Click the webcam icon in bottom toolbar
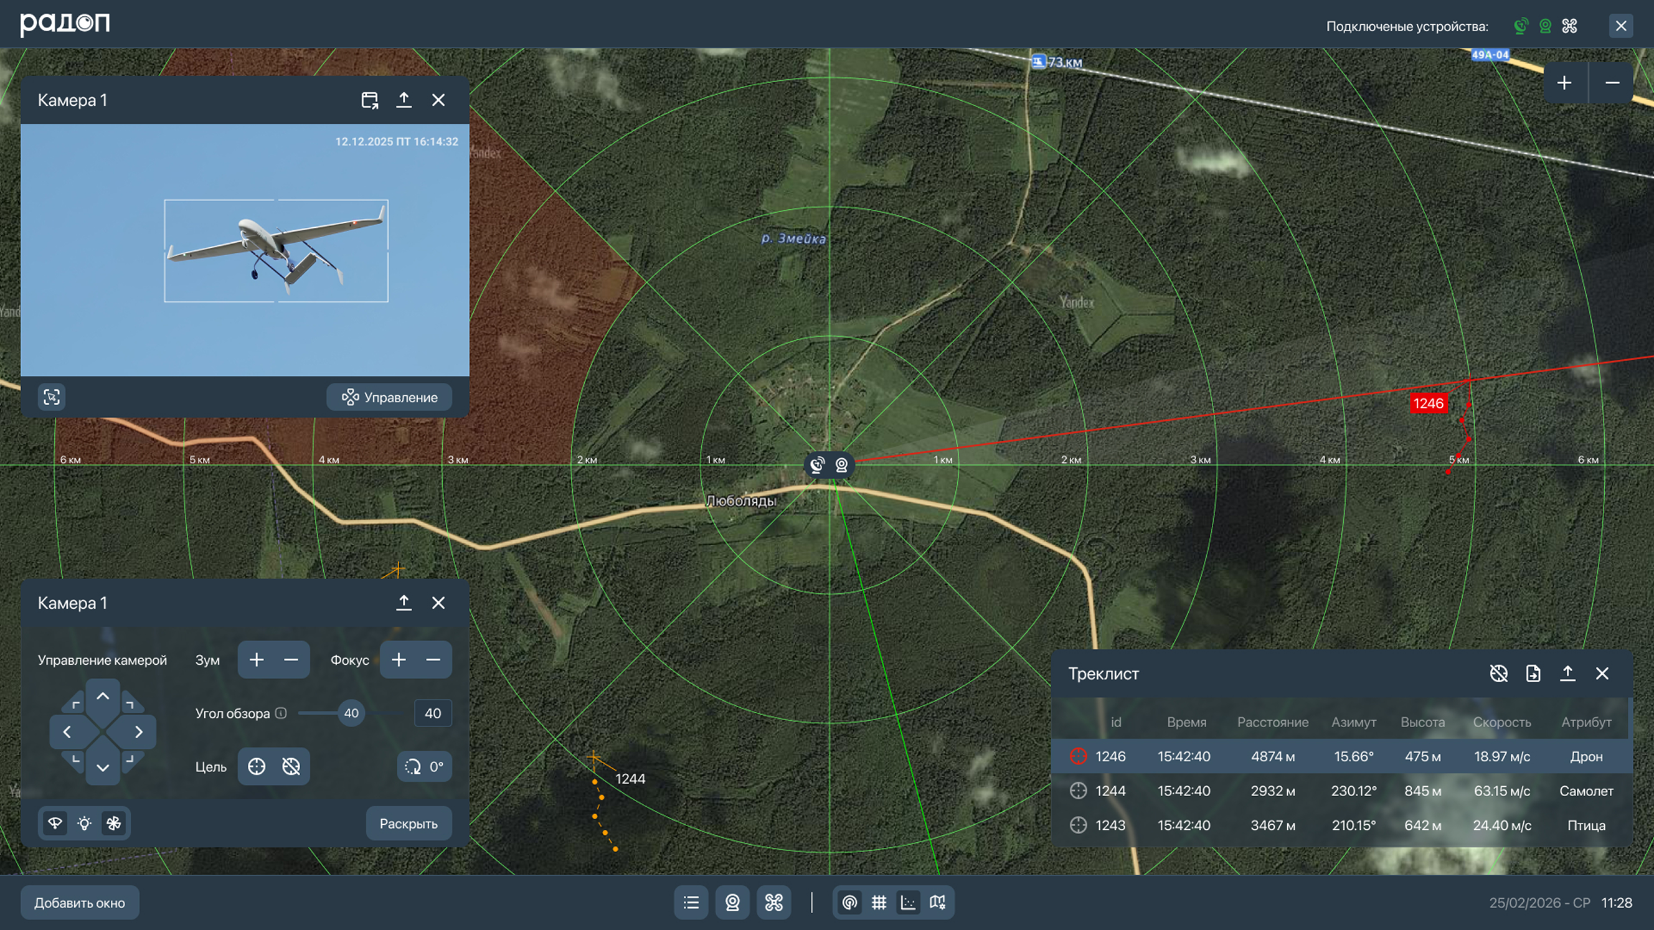Image resolution: width=1654 pixels, height=930 pixels. click(x=732, y=903)
